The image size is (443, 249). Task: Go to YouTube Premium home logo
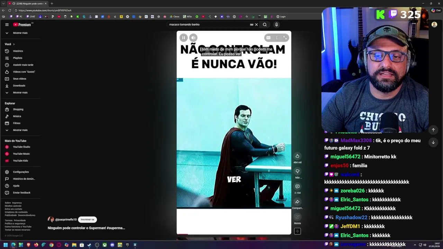pos(22,25)
